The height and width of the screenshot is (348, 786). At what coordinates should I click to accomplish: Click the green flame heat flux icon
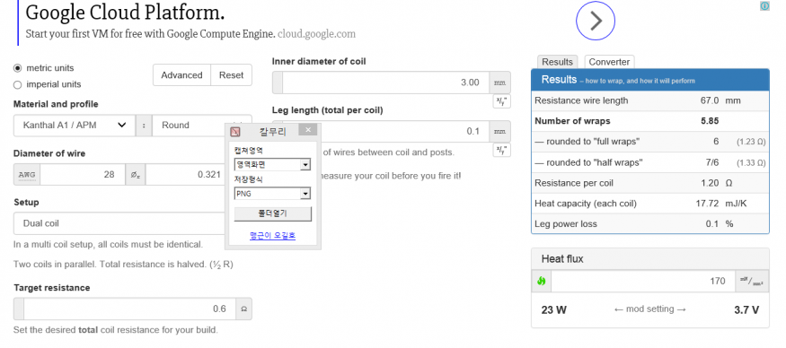click(542, 281)
